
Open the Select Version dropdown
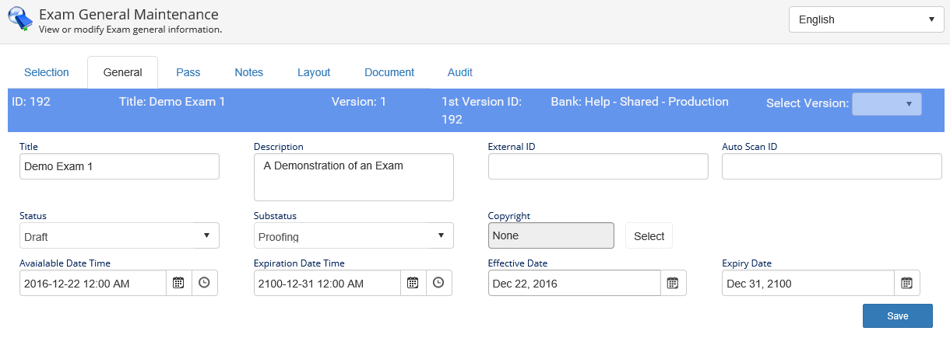pyautogui.click(x=886, y=104)
